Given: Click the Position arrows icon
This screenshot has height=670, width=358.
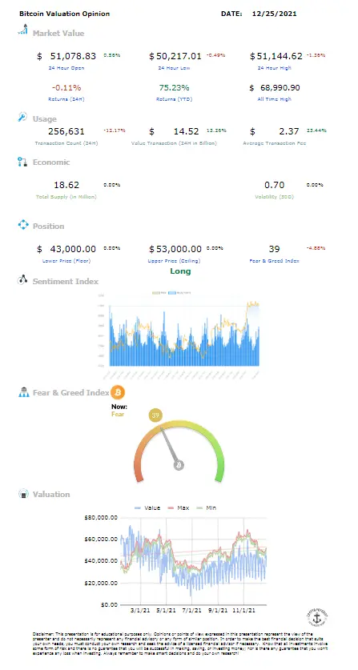Looking at the screenshot, I should (x=22, y=225).
